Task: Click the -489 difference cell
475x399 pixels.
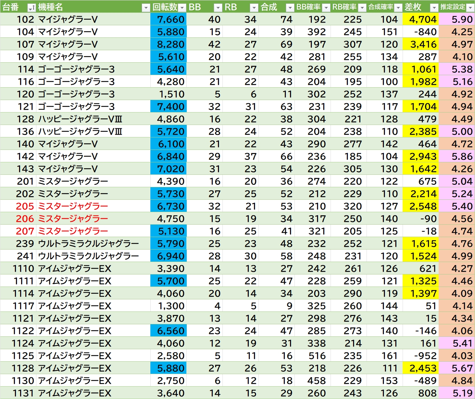Action: pyautogui.click(x=421, y=381)
